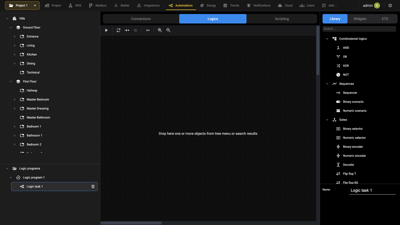Select the Binary encoder block
Screen dimensions: 400x225
pyautogui.click(x=353, y=147)
